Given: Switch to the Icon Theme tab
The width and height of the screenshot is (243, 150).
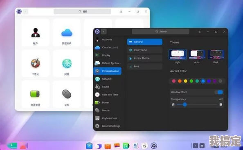Looking at the screenshot, I should (x=145, y=50).
